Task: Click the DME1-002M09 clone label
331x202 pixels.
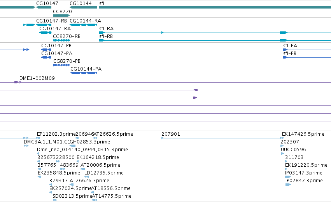Action: (x=37, y=78)
